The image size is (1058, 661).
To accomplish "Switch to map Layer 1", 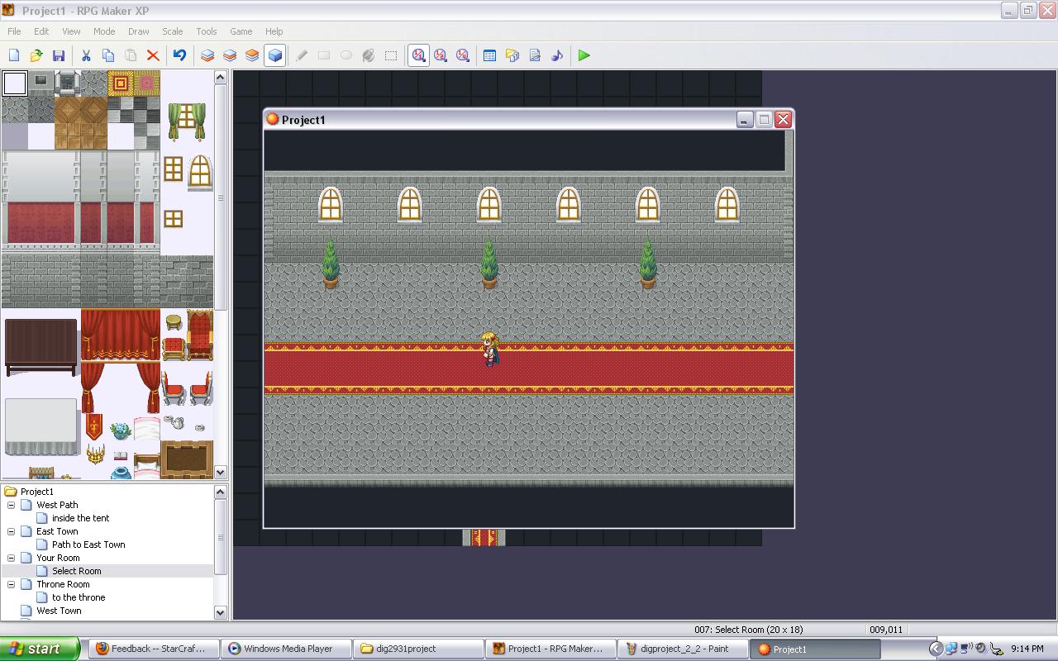I will click(207, 55).
